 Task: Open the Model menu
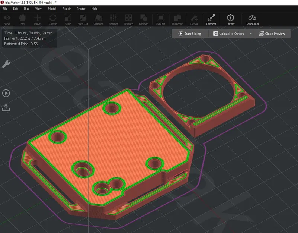(52, 9)
